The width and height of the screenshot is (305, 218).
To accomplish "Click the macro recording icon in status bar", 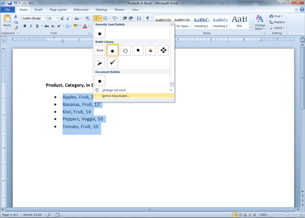I will point(57,214).
